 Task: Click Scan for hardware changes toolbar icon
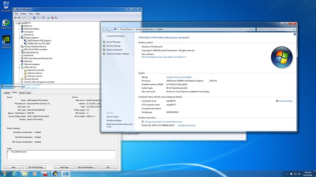click(43, 18)
